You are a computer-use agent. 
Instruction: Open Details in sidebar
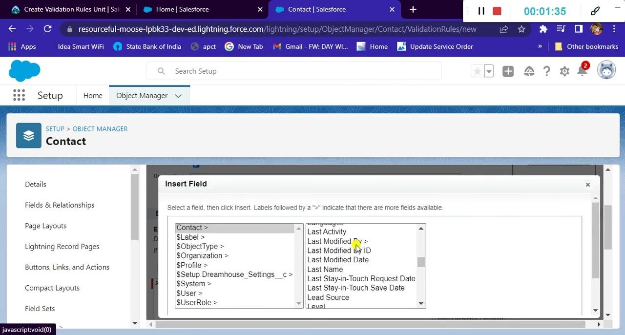click(x=36, y=184)
